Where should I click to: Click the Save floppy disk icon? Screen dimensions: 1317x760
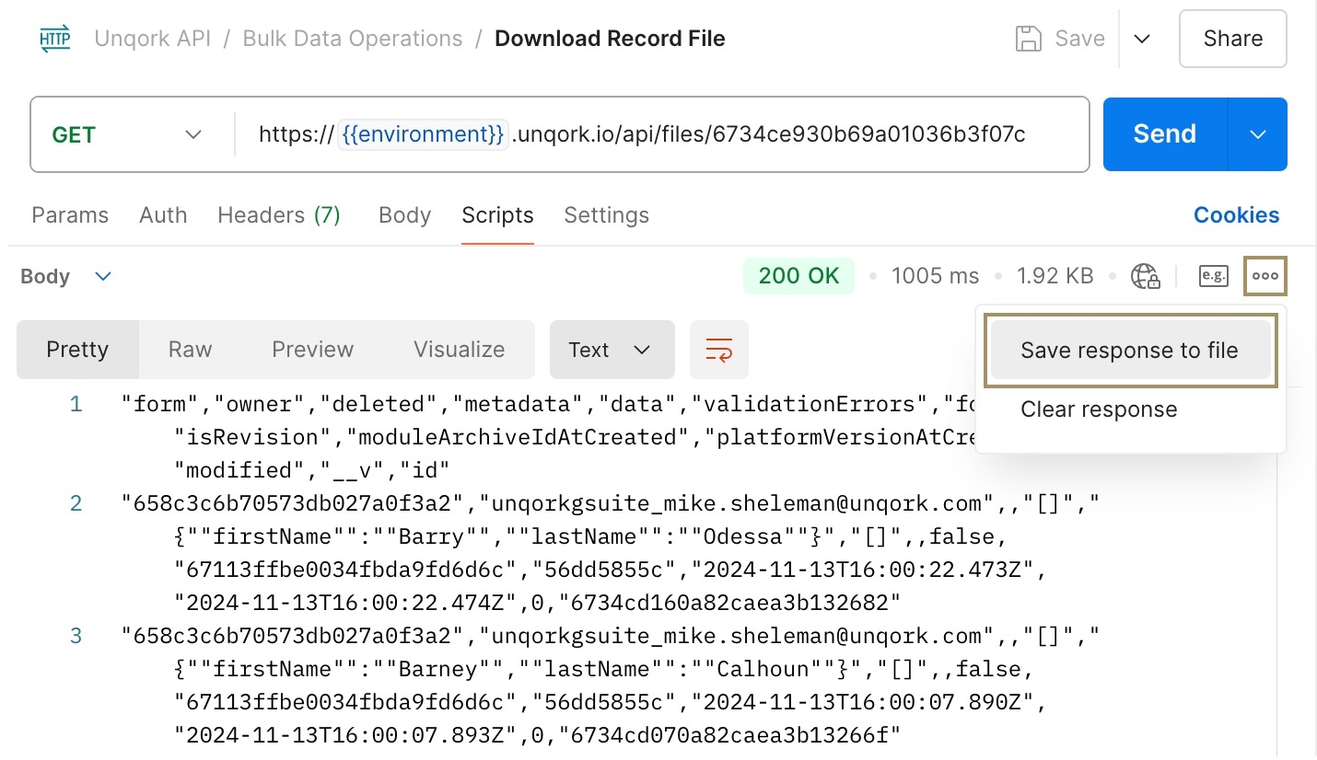point(1028,39)
